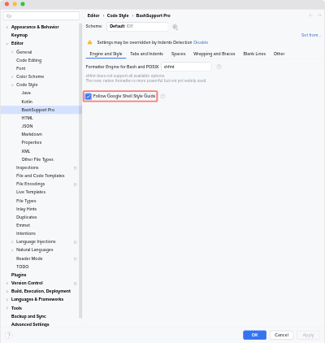Click the warning icon beside indents detection
Image resolution: width=325 pixels, height=343 pixels.
[90, 42]
